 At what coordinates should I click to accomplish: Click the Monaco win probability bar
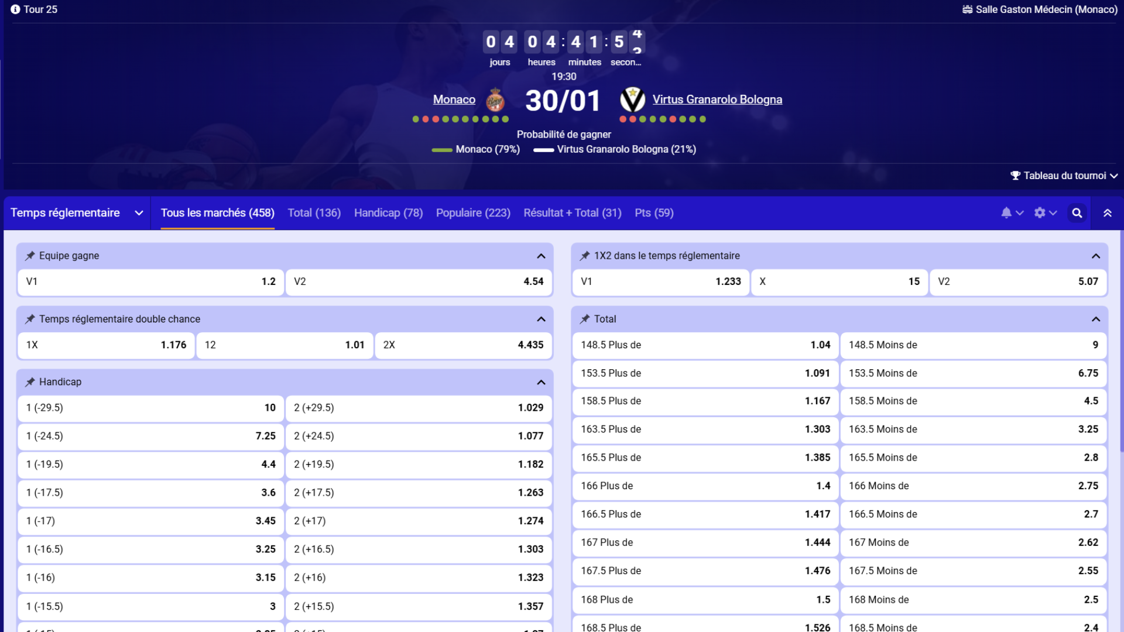pos(442,149)
